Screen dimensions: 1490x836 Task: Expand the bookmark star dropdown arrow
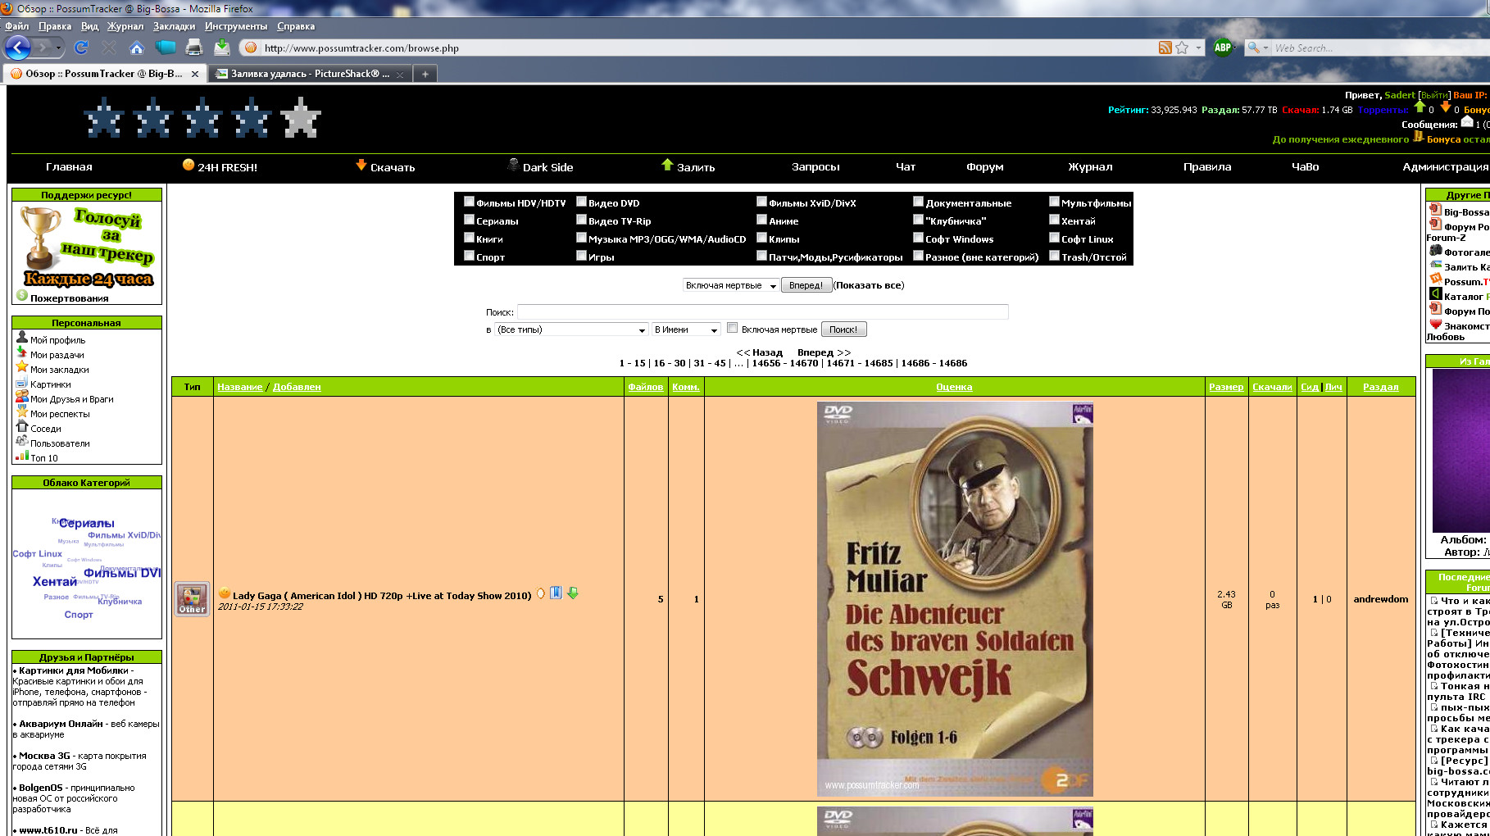coord(1198,48)
